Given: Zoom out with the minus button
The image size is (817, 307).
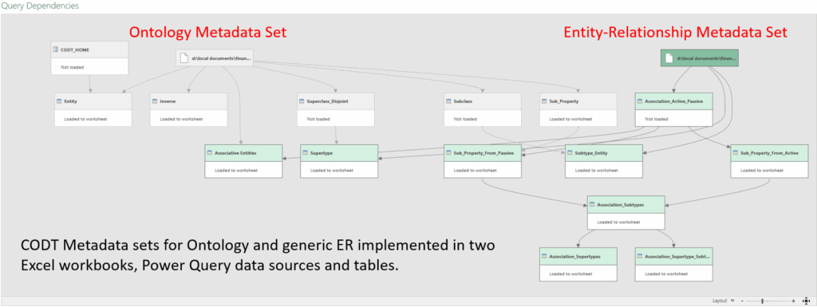Looking at the screenshot, I should 741,301.
